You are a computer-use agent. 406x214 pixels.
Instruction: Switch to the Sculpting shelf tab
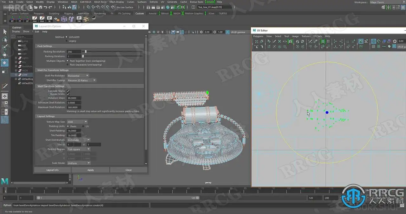[x=54, y=14]
